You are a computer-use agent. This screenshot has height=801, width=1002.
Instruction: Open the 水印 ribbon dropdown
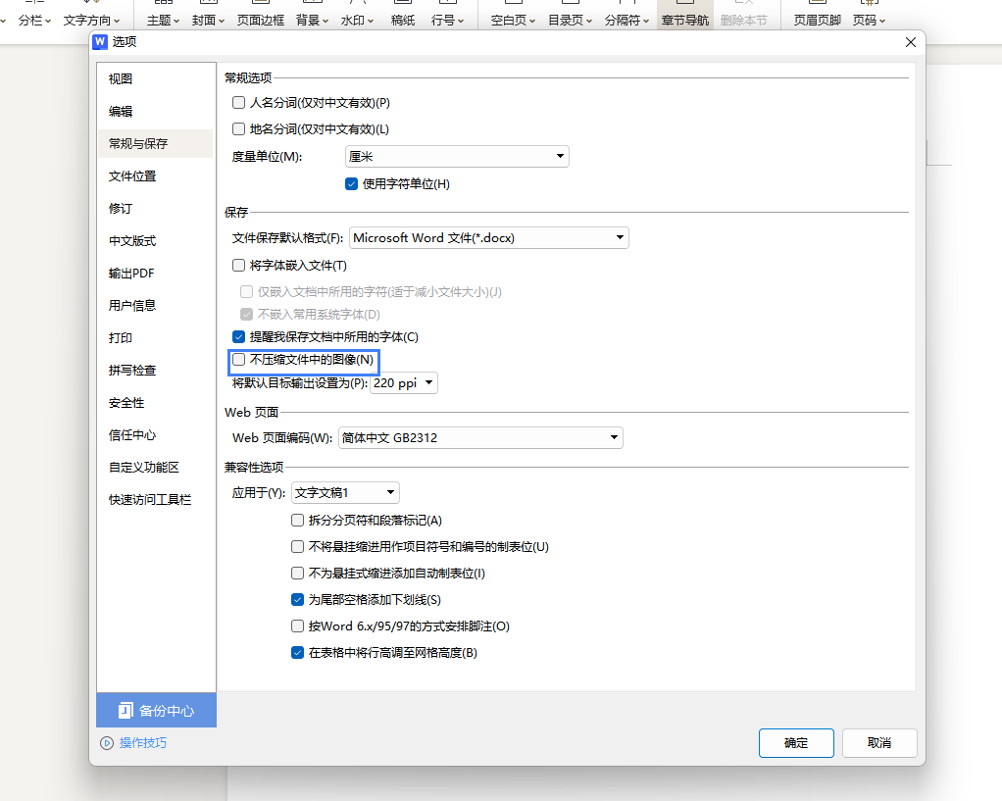pyautogui.click(x=357, y=21)
